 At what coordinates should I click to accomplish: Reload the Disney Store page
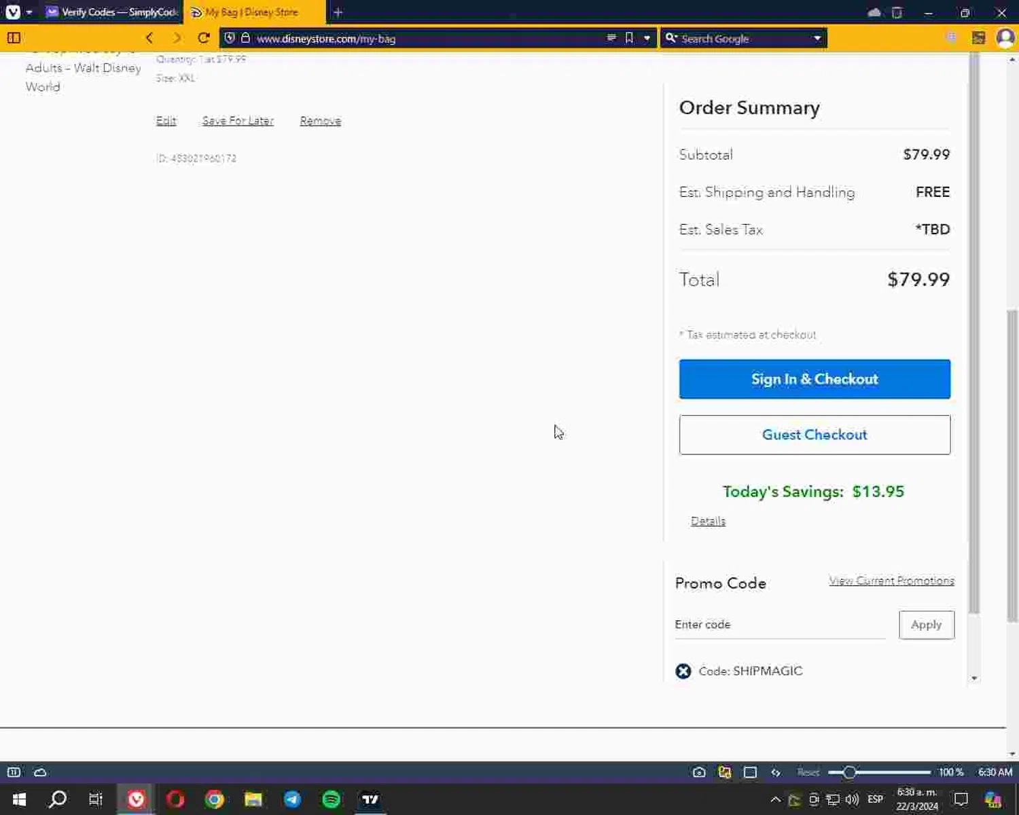pyautogui.click(x=203, y=38)
